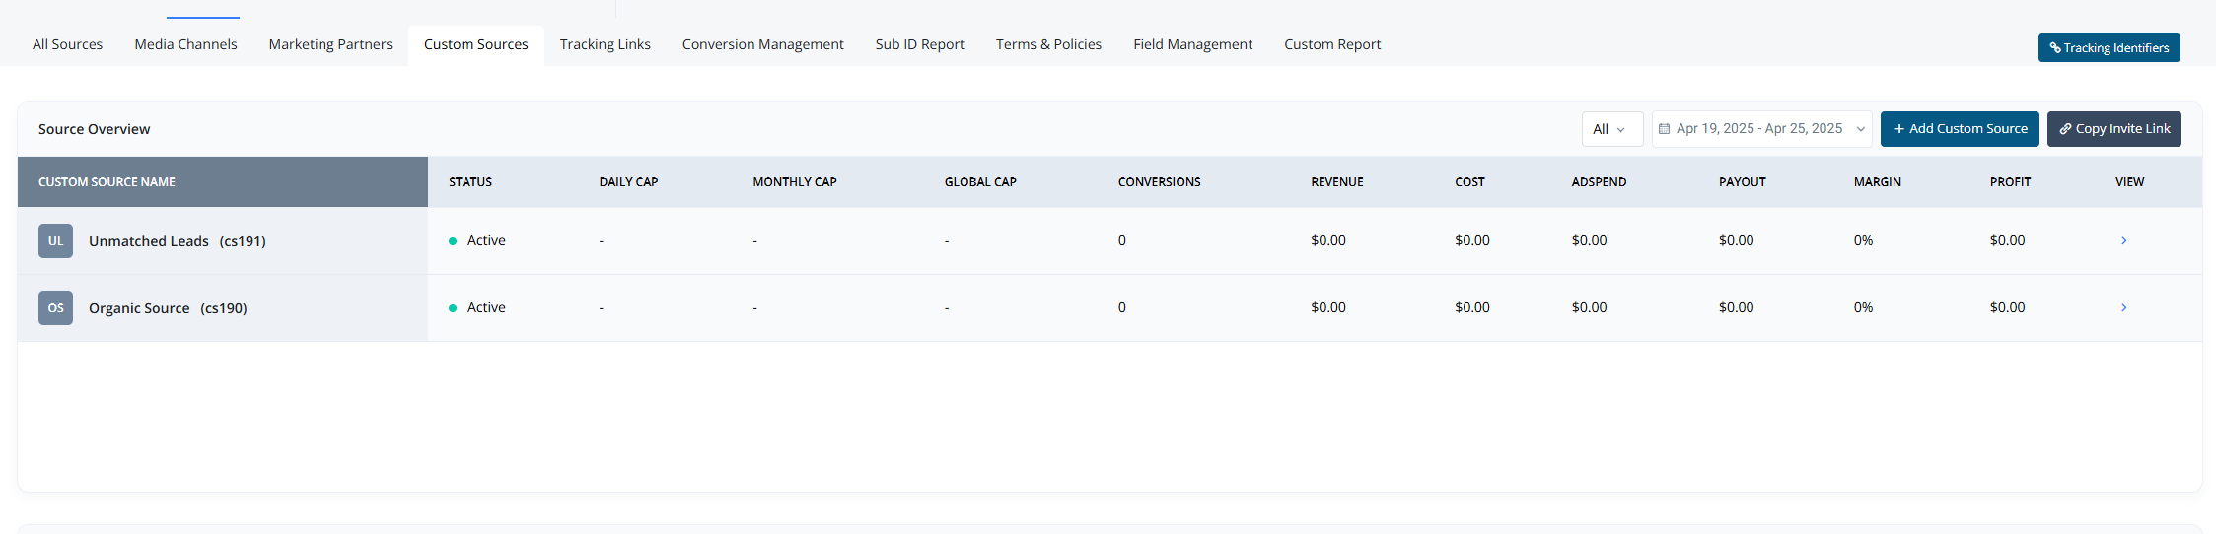Click the OS avatar badge for Organic Source

click(x=55, y=308)
